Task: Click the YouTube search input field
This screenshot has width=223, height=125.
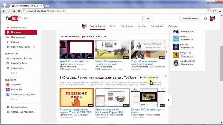Action: (x=91, y=18)
